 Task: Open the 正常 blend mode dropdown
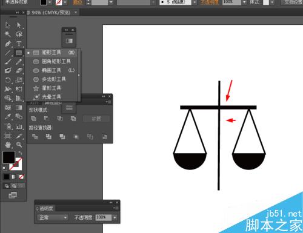53,217
